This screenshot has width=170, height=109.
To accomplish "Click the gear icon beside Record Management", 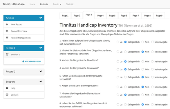I will pos(7,38).
